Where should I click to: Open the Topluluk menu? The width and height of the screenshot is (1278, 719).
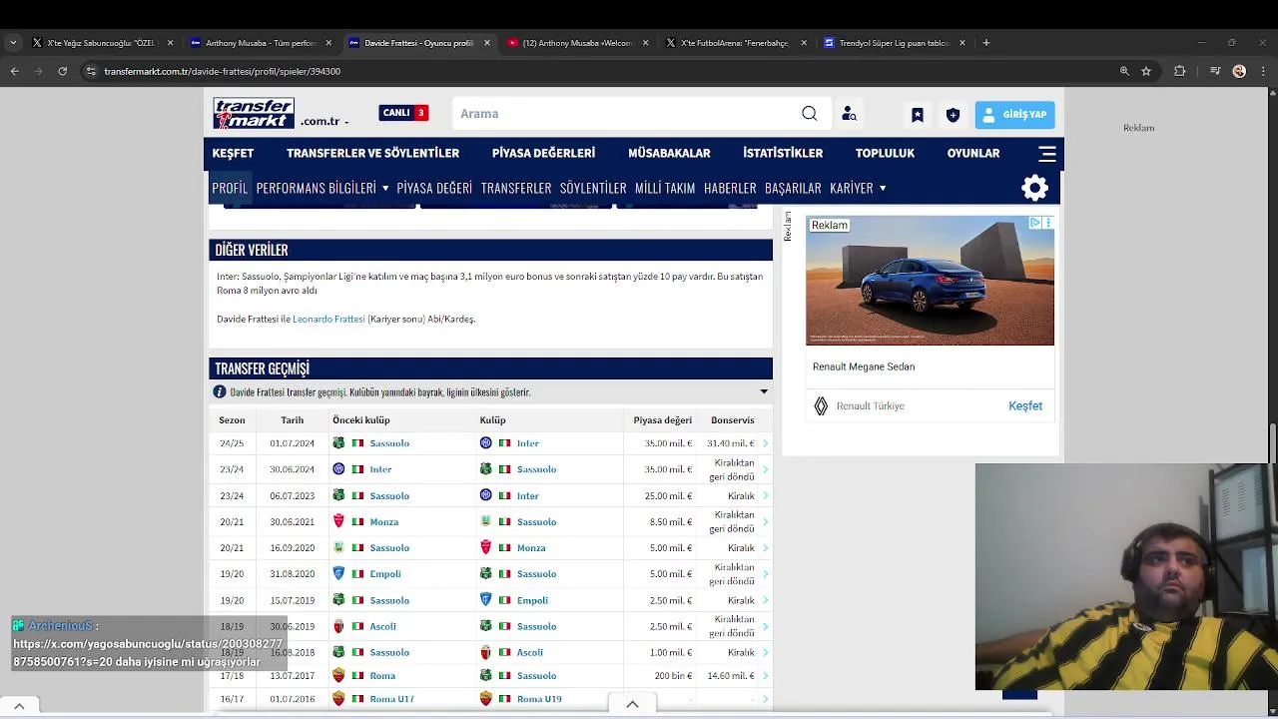click(885, 154)
